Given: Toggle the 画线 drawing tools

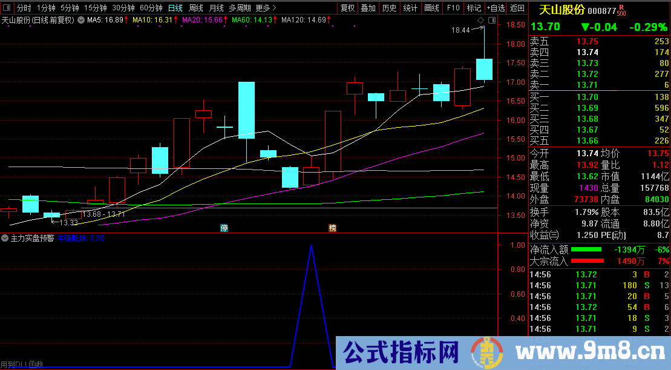Looking at the screenshot, I should coord(431,8).
